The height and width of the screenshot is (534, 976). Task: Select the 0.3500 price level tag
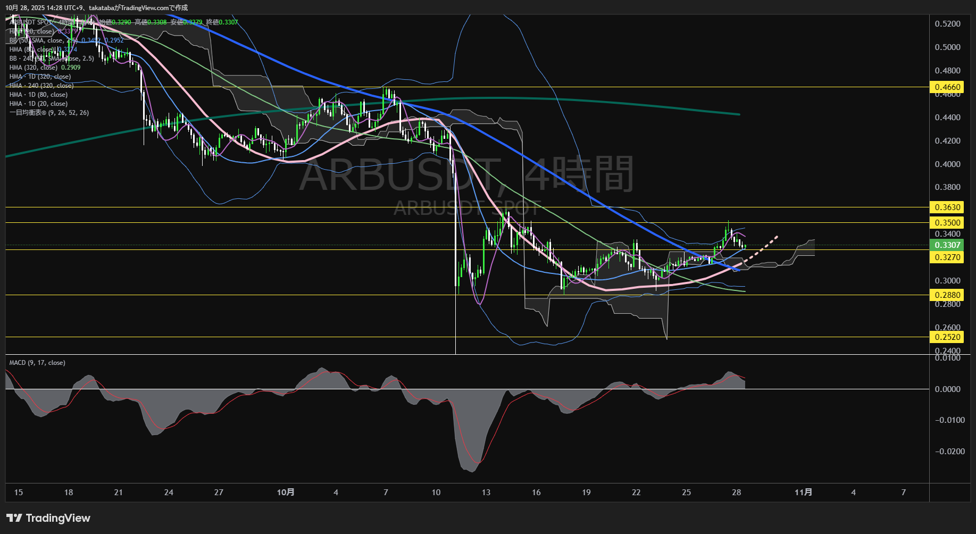[x=947, y=223]
